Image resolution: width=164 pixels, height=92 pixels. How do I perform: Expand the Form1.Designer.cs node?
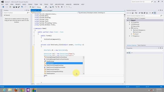131,30
